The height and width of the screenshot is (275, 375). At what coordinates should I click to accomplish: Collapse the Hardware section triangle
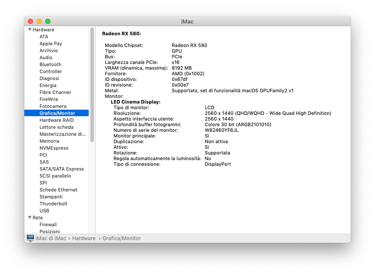point(30,30)
